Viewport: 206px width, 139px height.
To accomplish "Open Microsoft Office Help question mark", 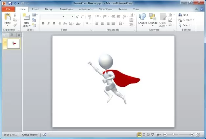I will click(201, 9).
